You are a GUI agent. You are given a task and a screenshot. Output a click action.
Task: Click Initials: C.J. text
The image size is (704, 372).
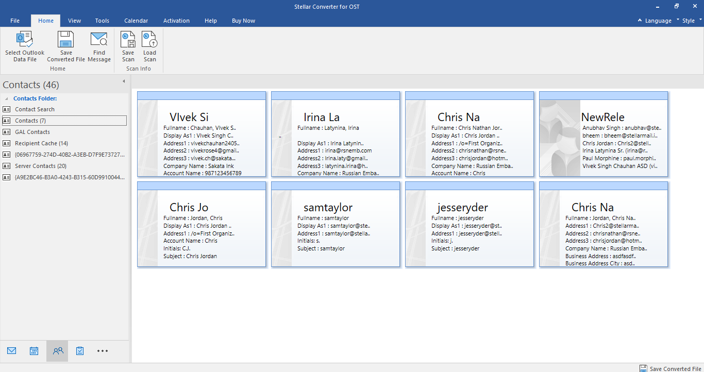pyautogui.click(x=177, y=248)
